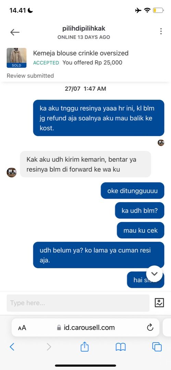Tap seller avatar beside received message
The height and width of the screenshot is (370, 171).
tap(12, 172)
